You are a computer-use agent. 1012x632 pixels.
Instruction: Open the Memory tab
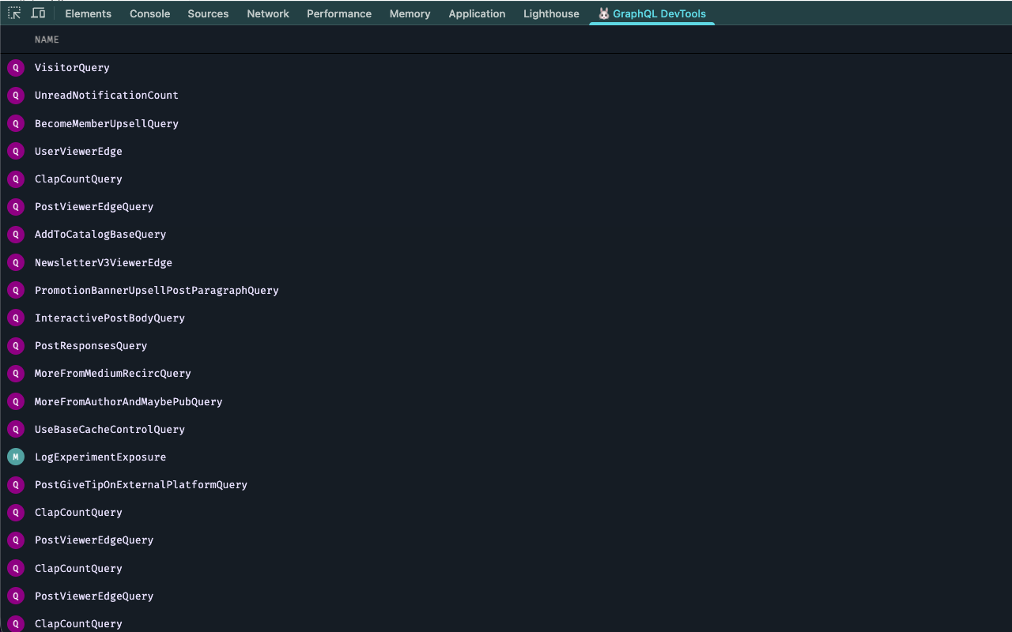(x=410, y=13)
